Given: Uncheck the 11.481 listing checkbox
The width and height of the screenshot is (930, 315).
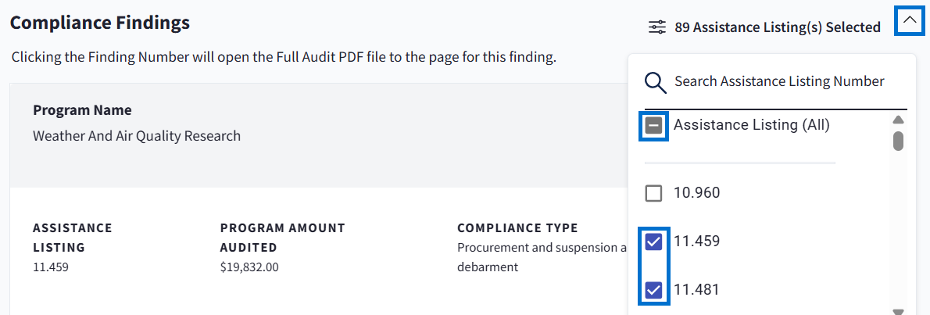Looking at the screenshot, I should [654, 290].
